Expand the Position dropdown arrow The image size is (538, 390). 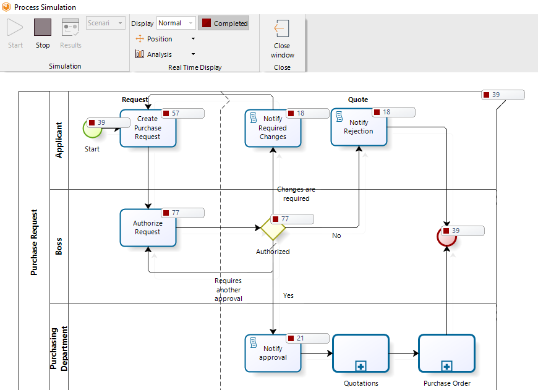(x=193, y=39)
